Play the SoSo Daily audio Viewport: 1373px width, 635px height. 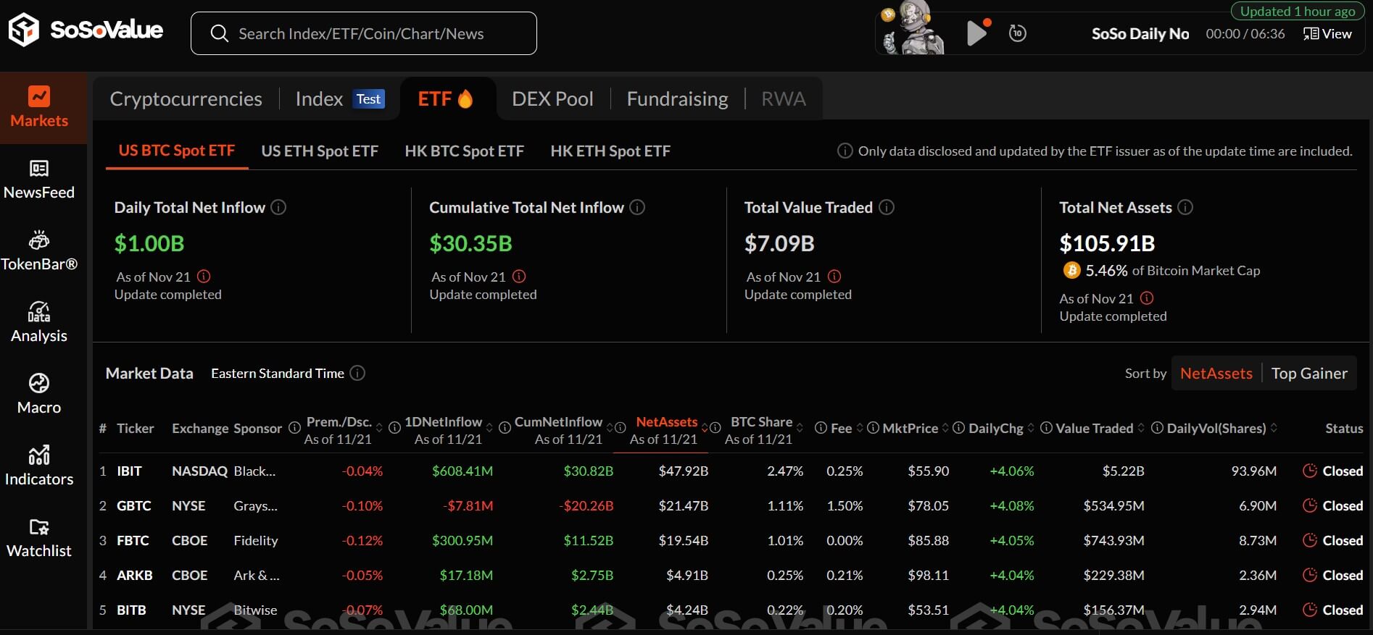tap(976, 33)
